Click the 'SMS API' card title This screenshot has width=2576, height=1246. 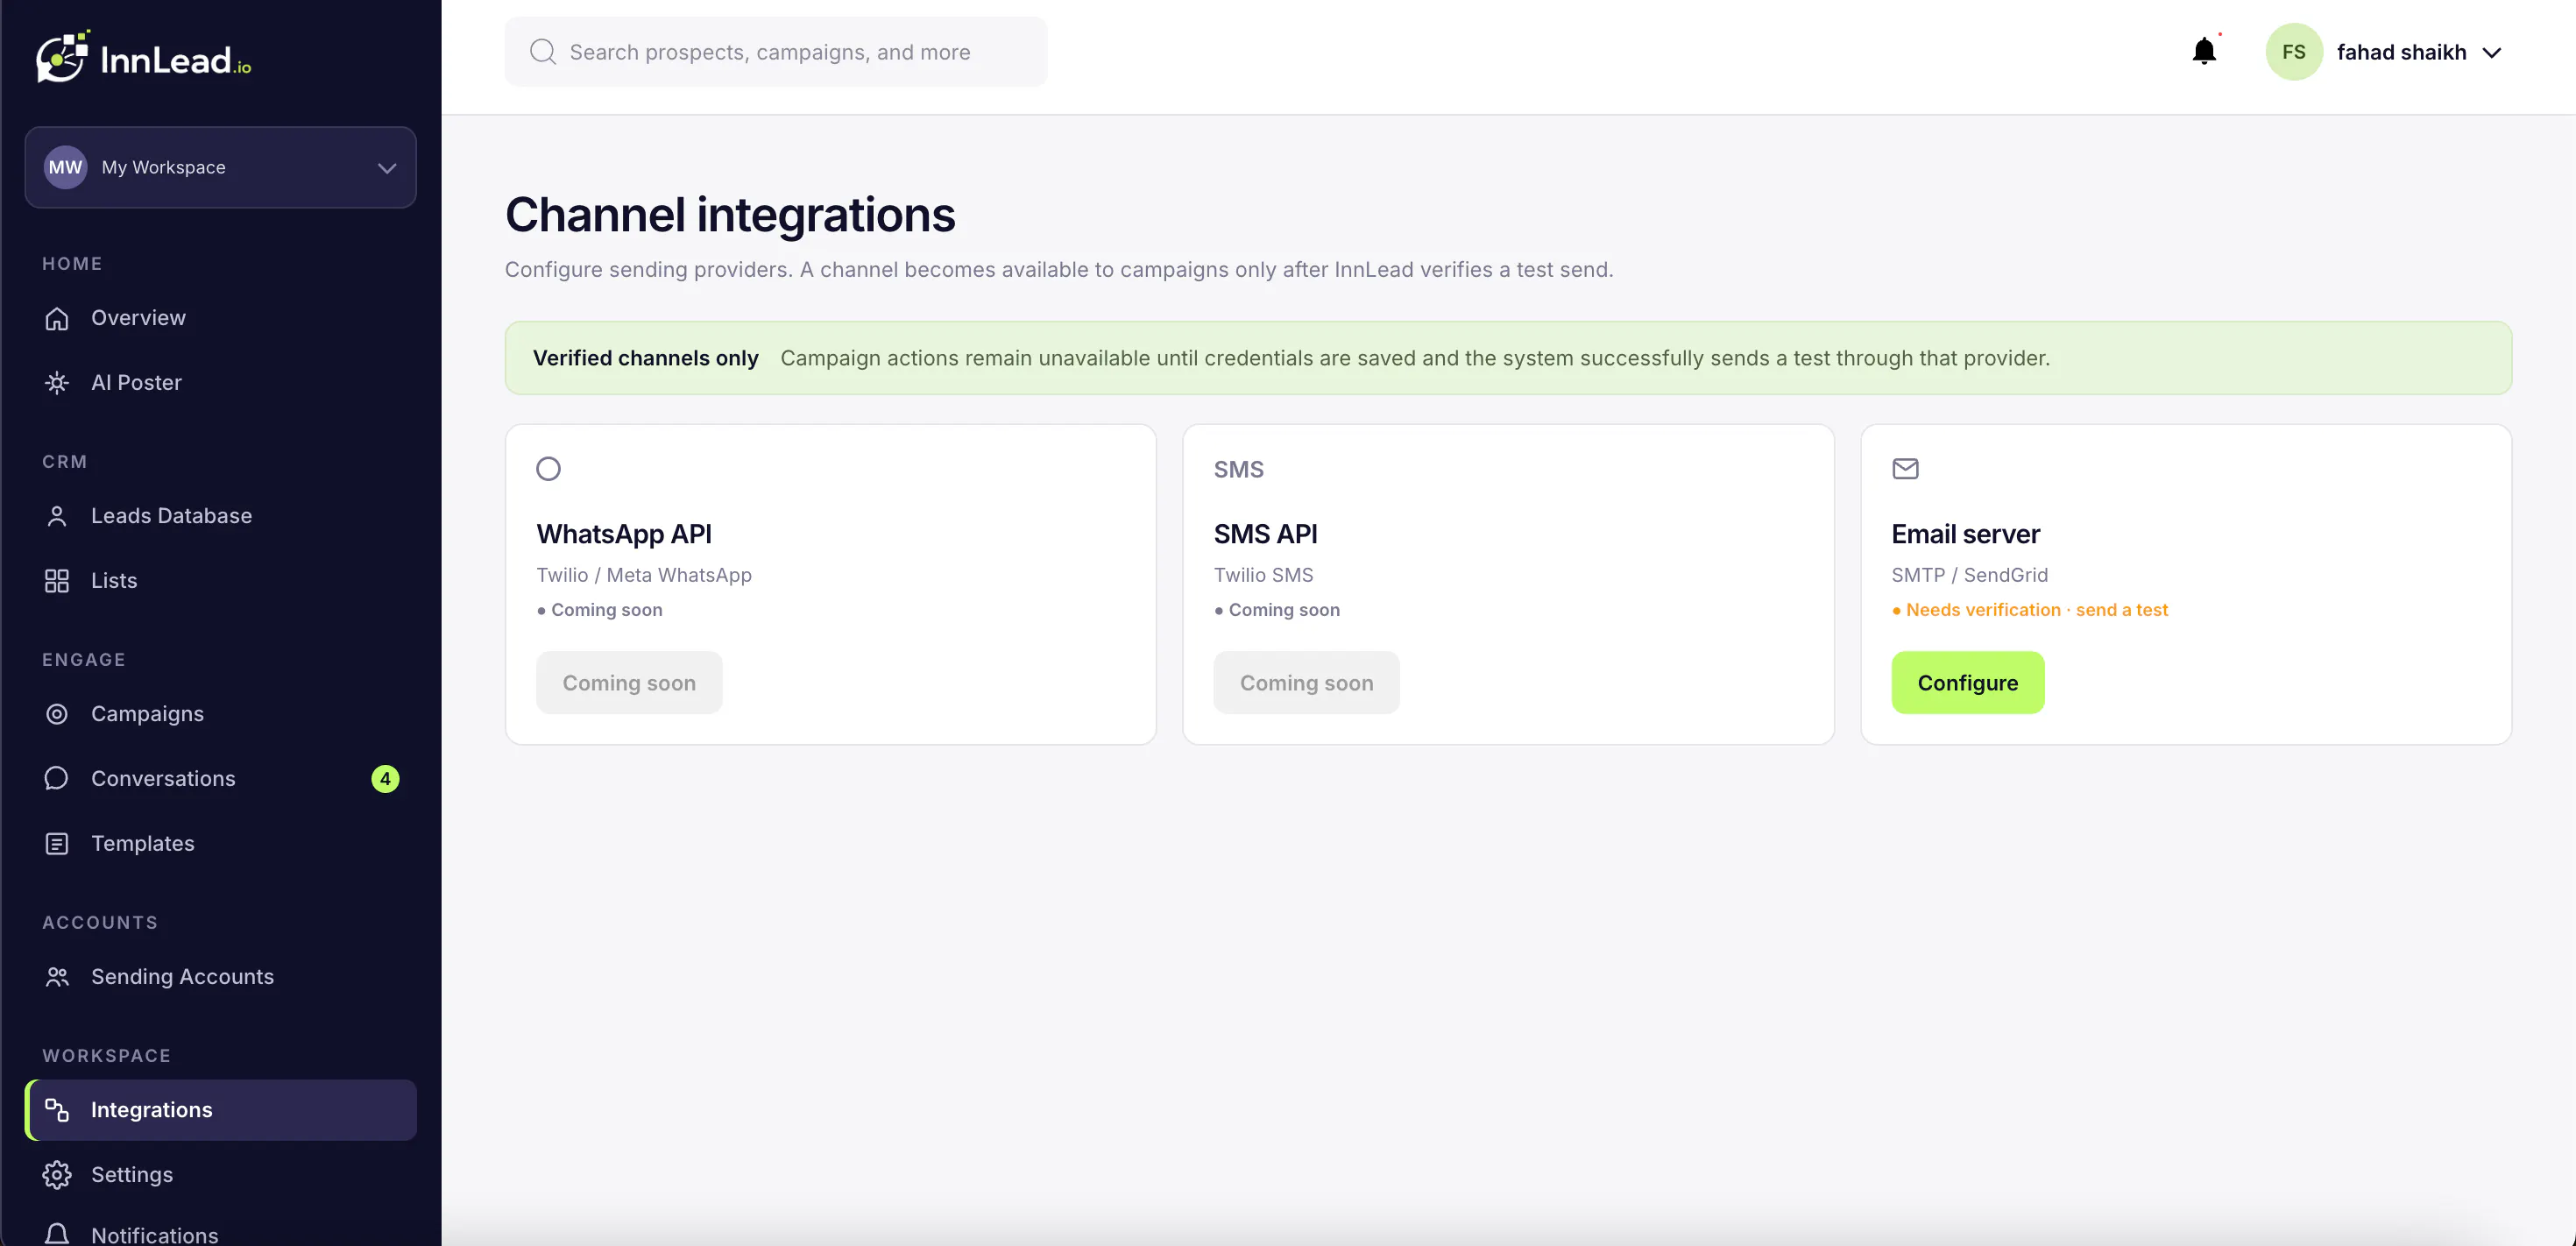[1265, 534]
